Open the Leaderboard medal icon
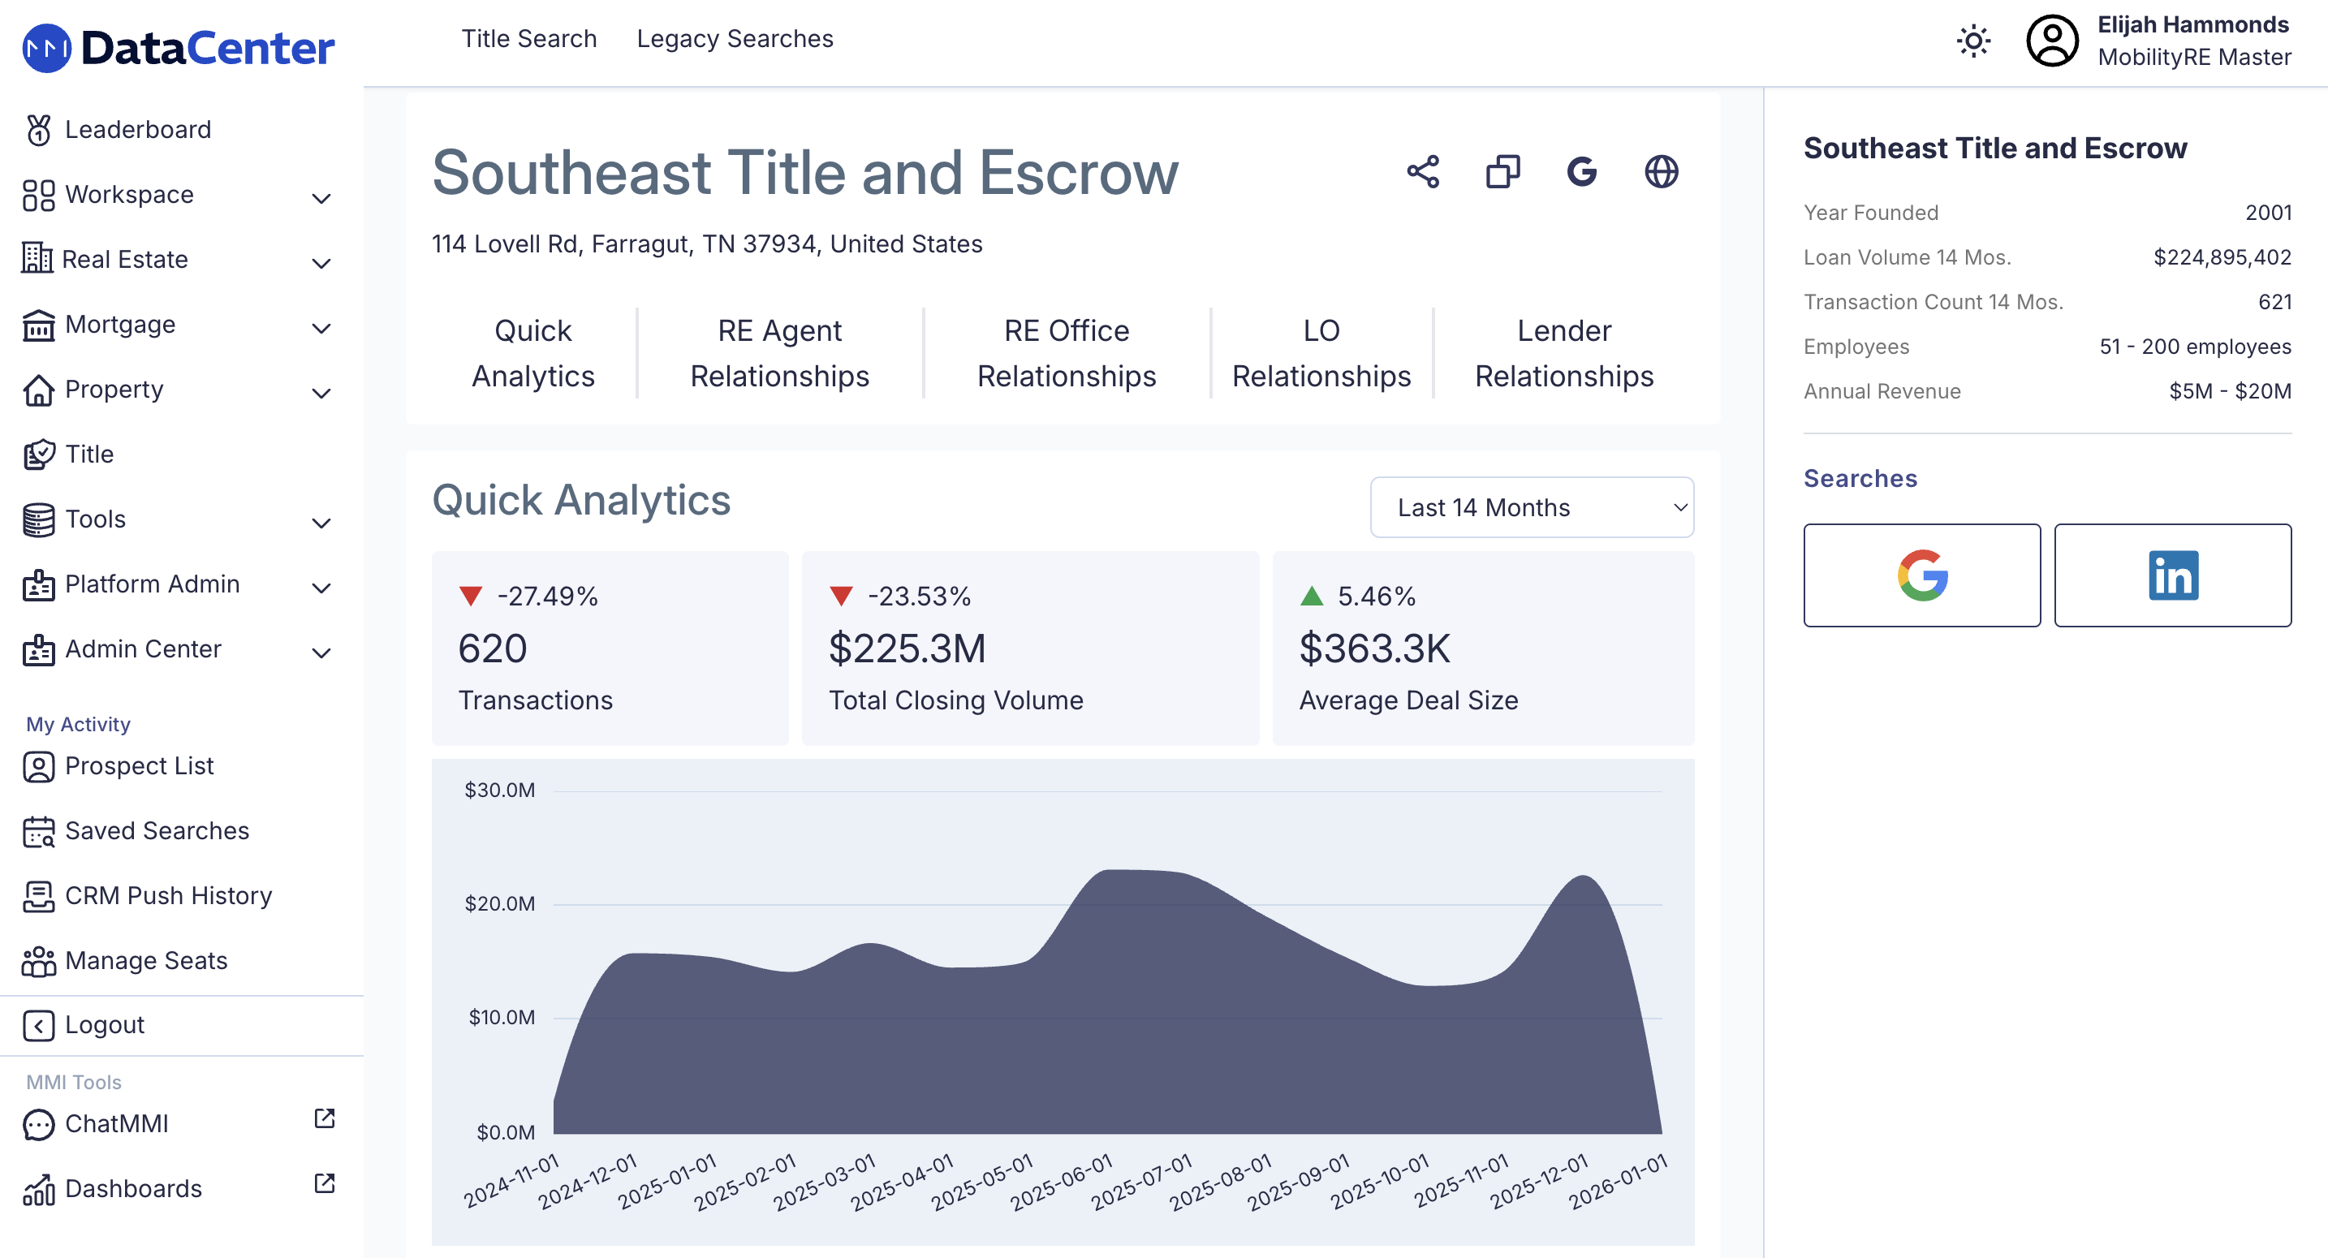The height and width of the screenshot is (1258, 2328). tap(39, 130)
